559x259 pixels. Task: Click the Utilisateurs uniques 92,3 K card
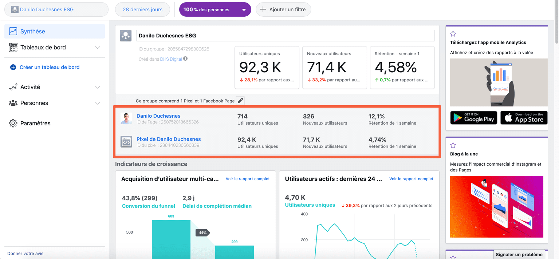coord(267,67)
